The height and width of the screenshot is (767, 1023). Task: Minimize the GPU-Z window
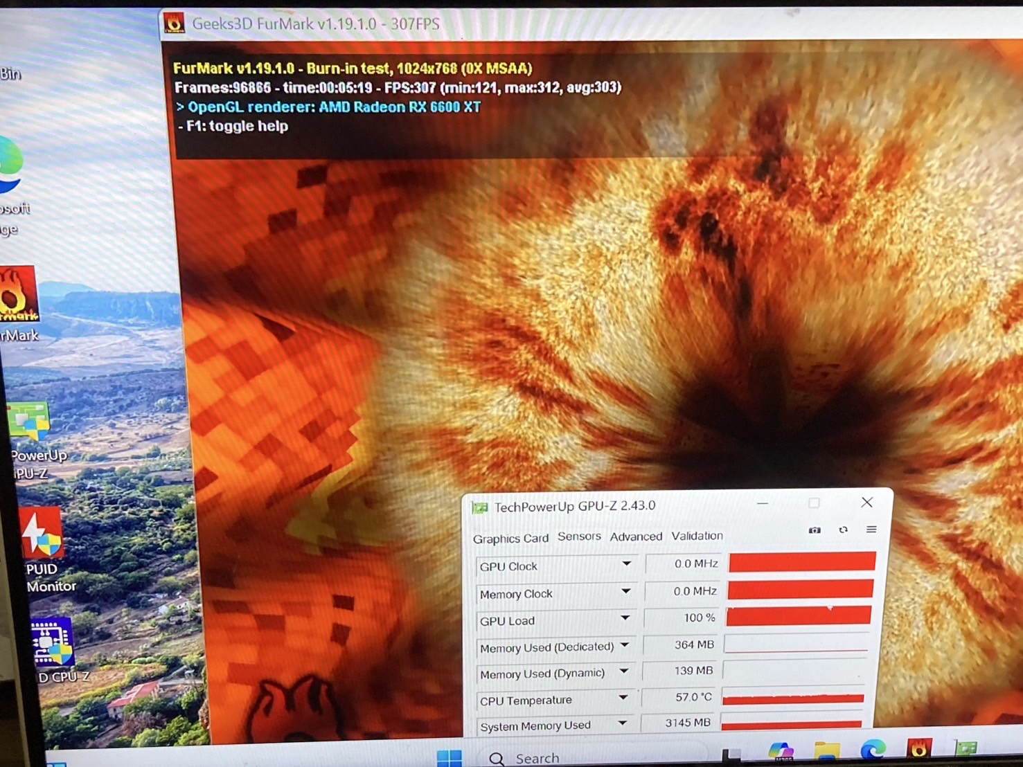point(763,504)
